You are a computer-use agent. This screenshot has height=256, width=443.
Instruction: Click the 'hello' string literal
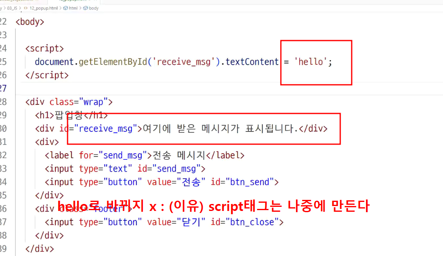pos(310,61)
